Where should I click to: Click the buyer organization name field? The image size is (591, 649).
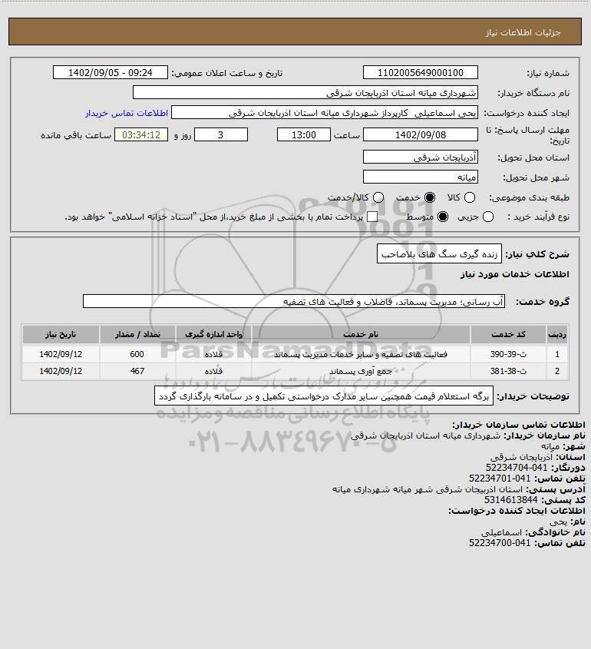(305, 93)
